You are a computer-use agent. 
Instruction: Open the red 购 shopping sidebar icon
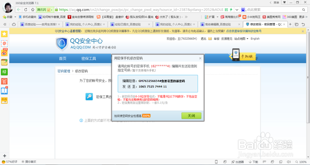4,81
